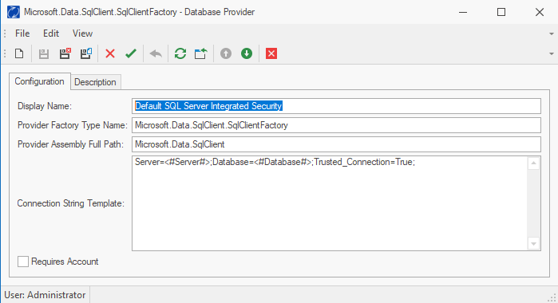
Task: Maximize the Database Provider window
Action: pos(501,12)
